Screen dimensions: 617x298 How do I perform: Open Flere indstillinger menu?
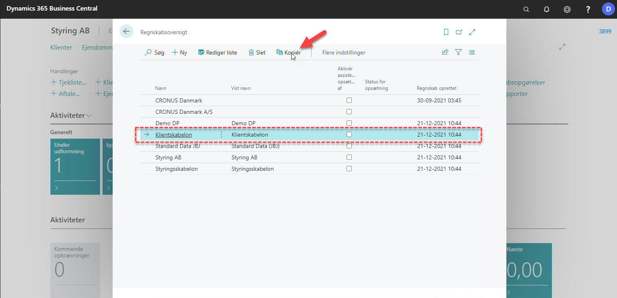tap(344, 52)
